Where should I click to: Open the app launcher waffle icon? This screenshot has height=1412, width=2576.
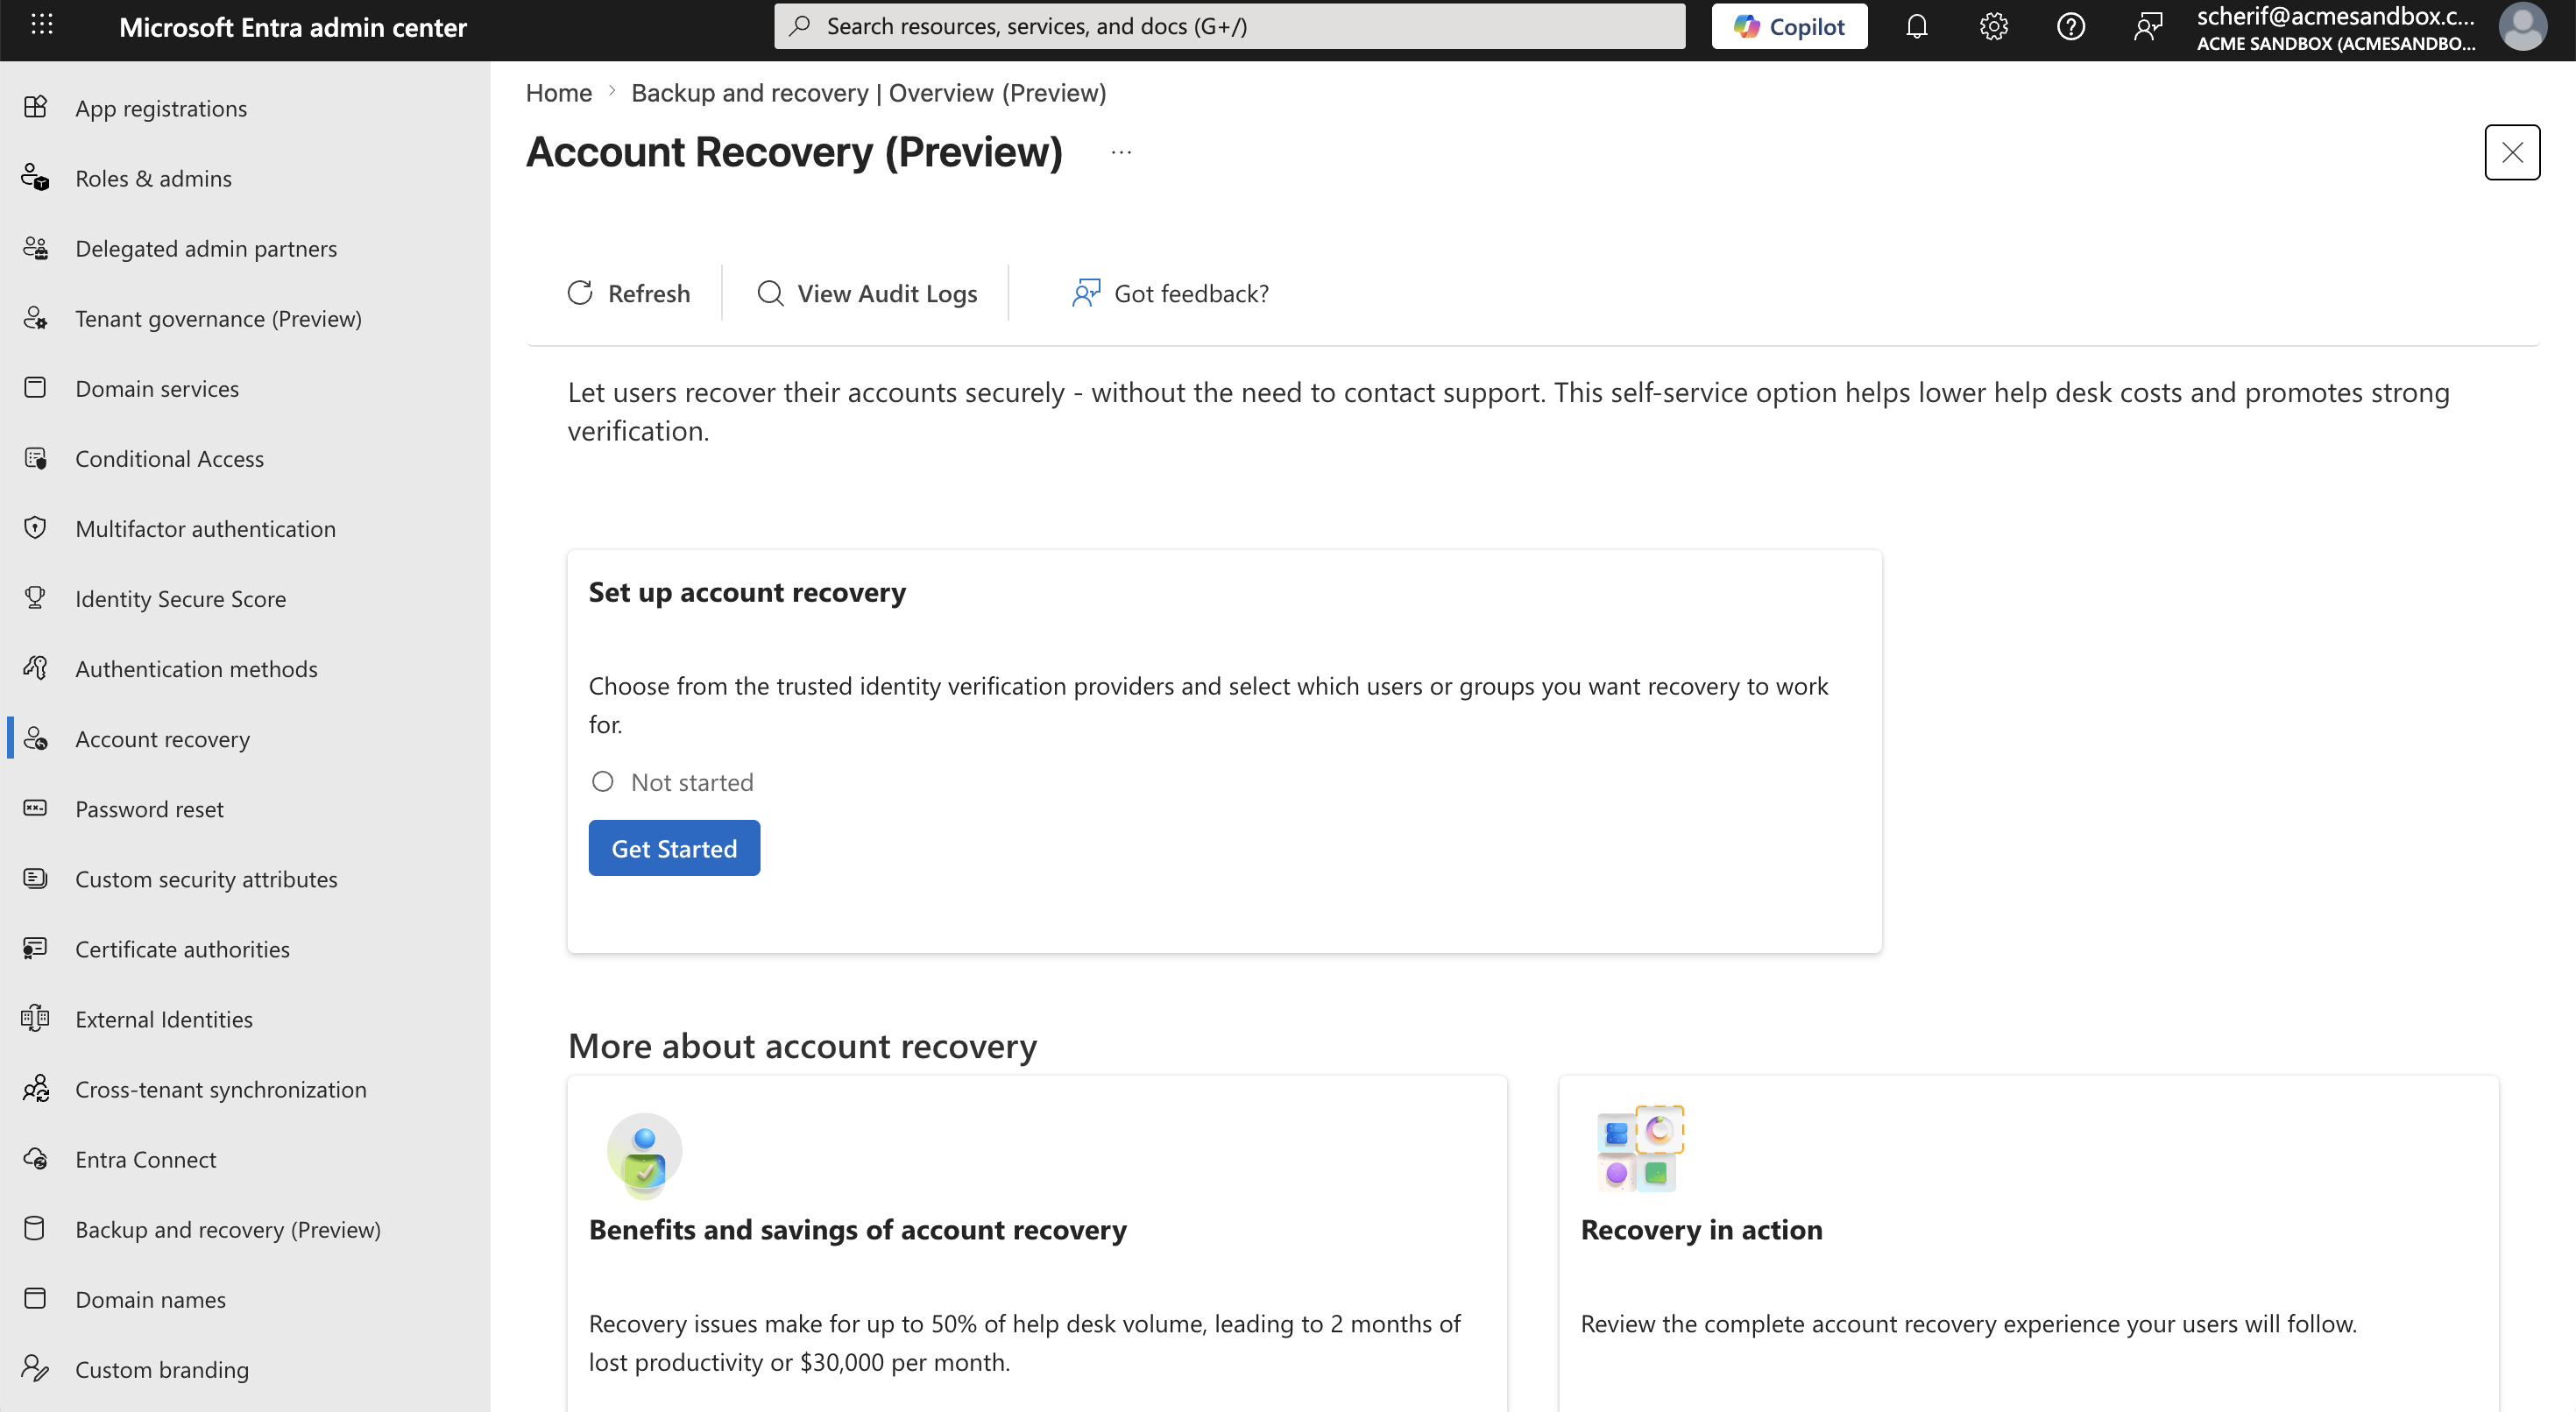[41, 25]
